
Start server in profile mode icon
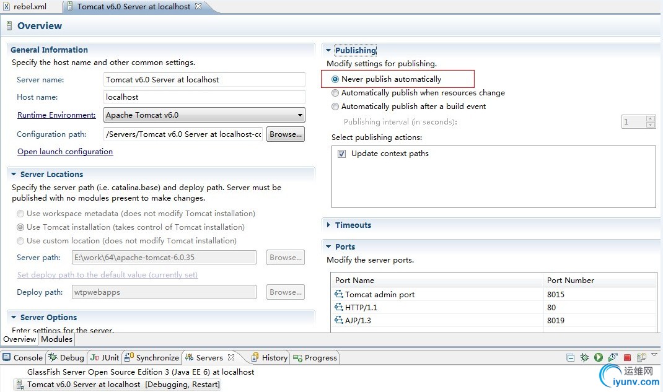click(x=613, y=358)
